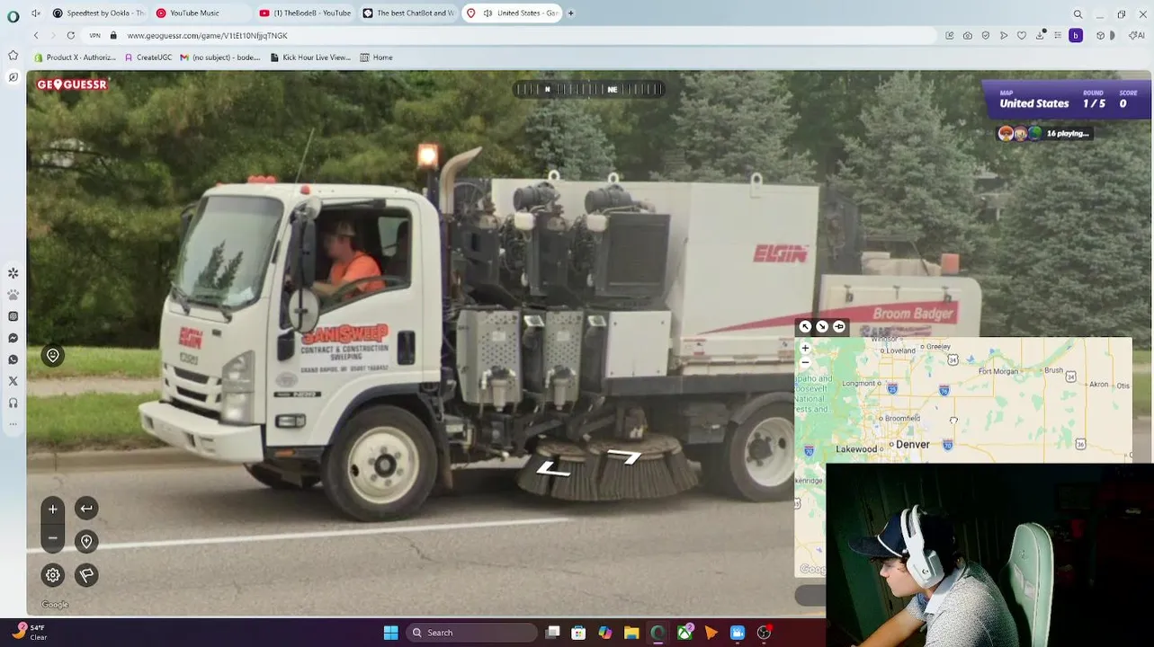Open the CreateUGC bookmark

point(148,58)
